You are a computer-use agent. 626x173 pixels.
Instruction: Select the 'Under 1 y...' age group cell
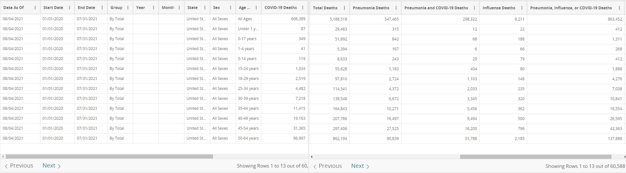point(249,29)
